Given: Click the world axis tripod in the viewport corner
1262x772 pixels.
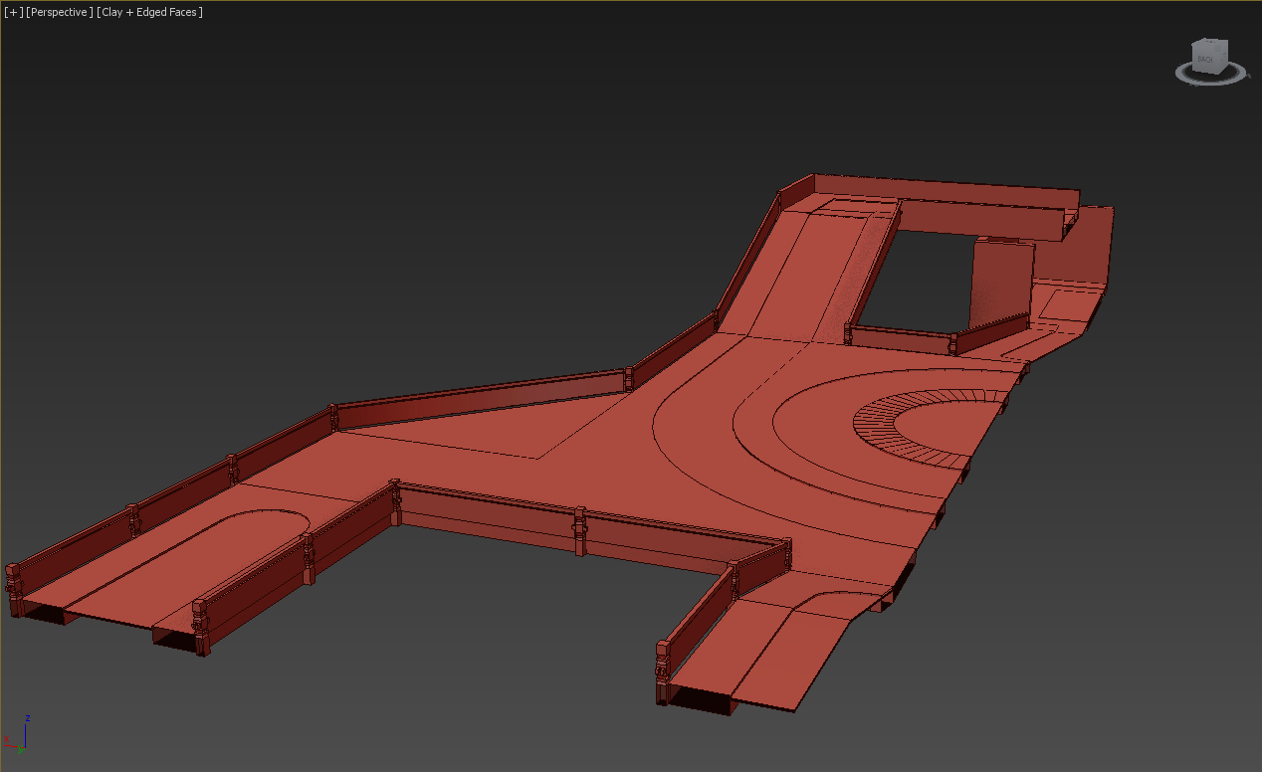Looking at the screenshot, I should click(20, 734).
